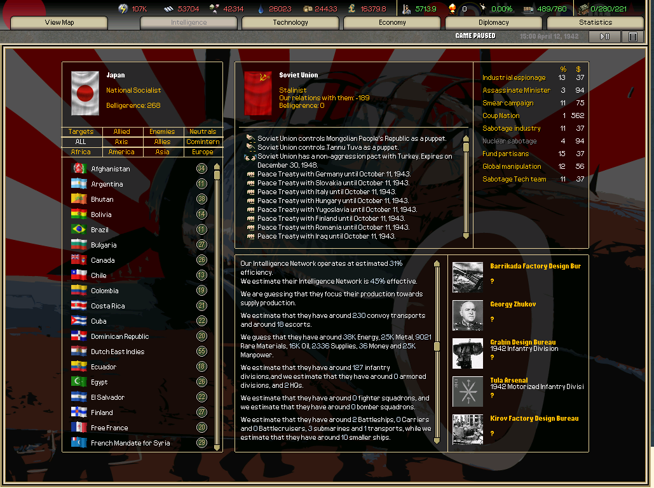Click the country list scrollbar handle
This screenshot has width=654, height=488.
217,175
